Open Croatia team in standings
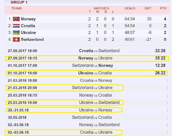 pyautogui.click(x=28, y=26)
